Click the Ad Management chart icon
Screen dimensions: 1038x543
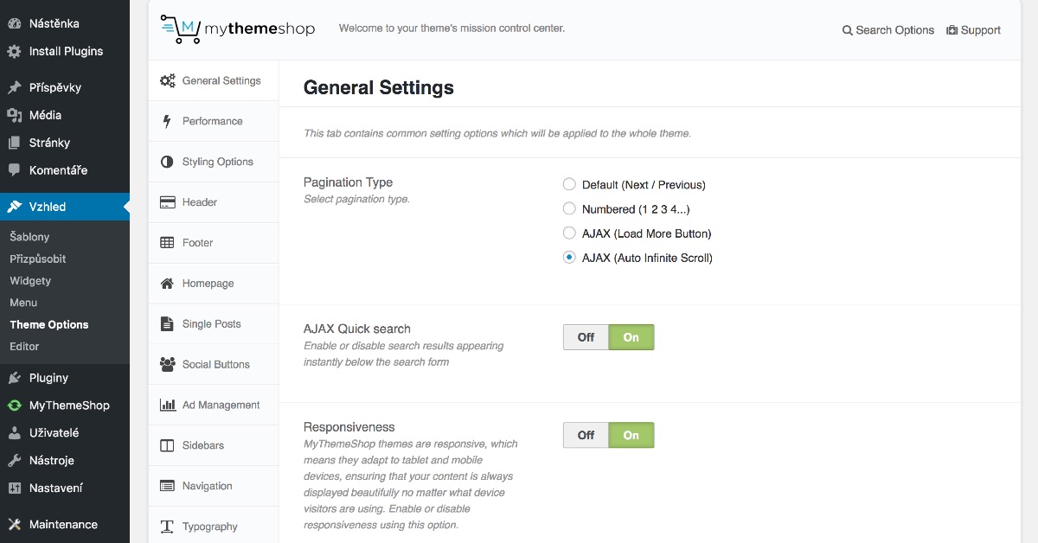pos(167,405)
